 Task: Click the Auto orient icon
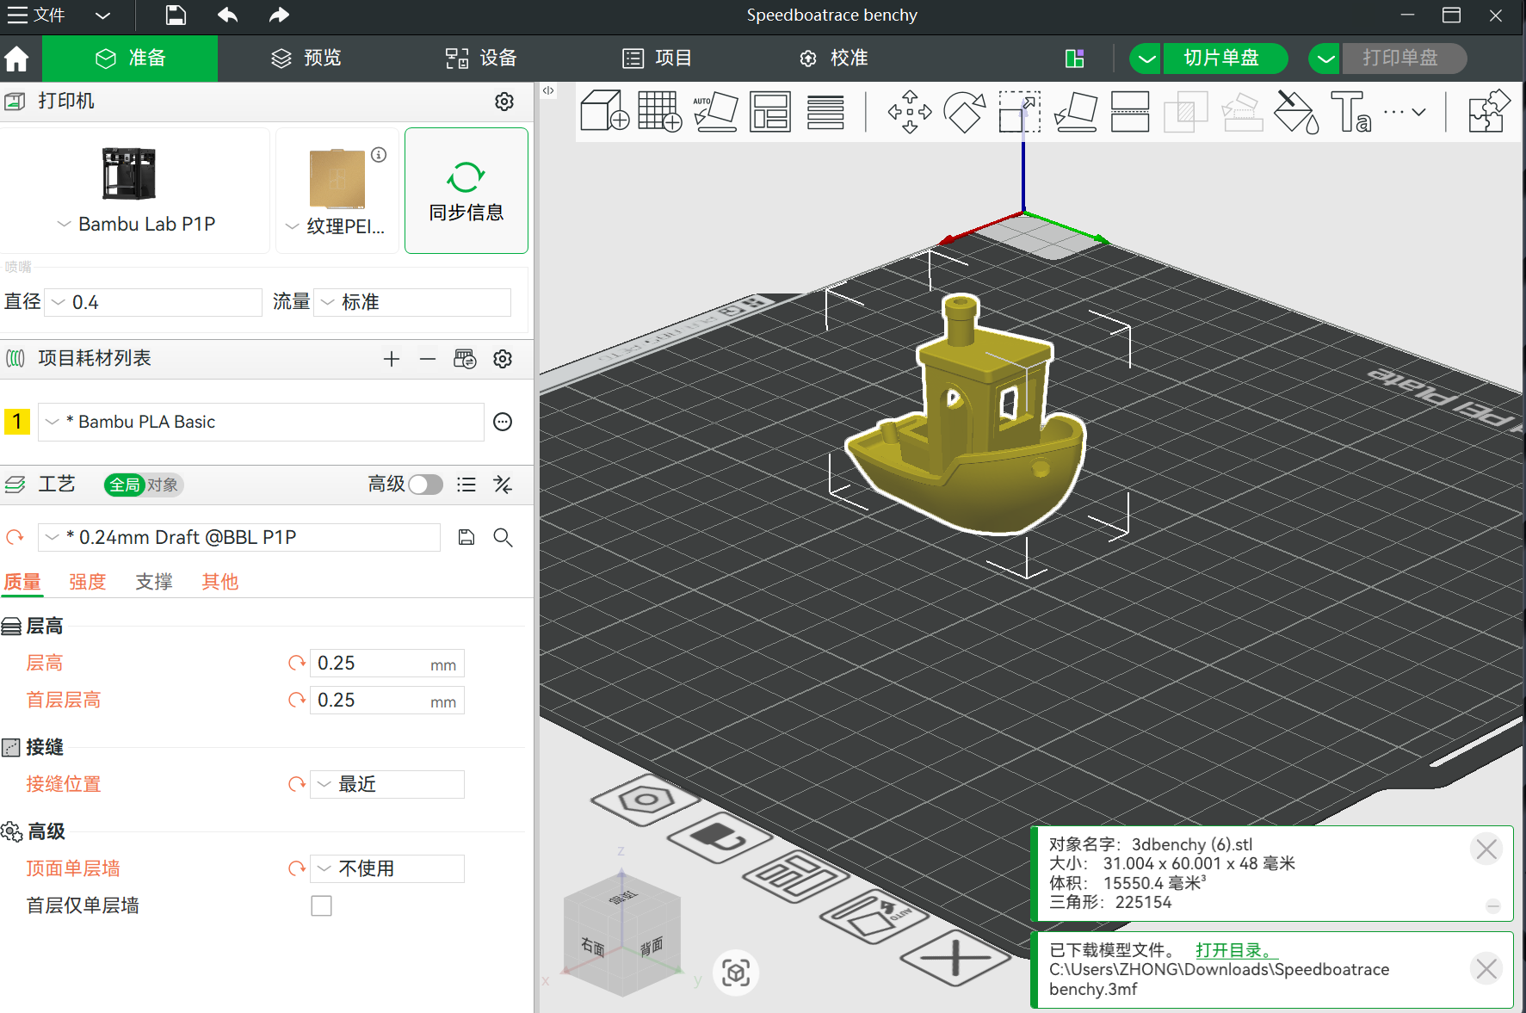[x=716, y=111]
